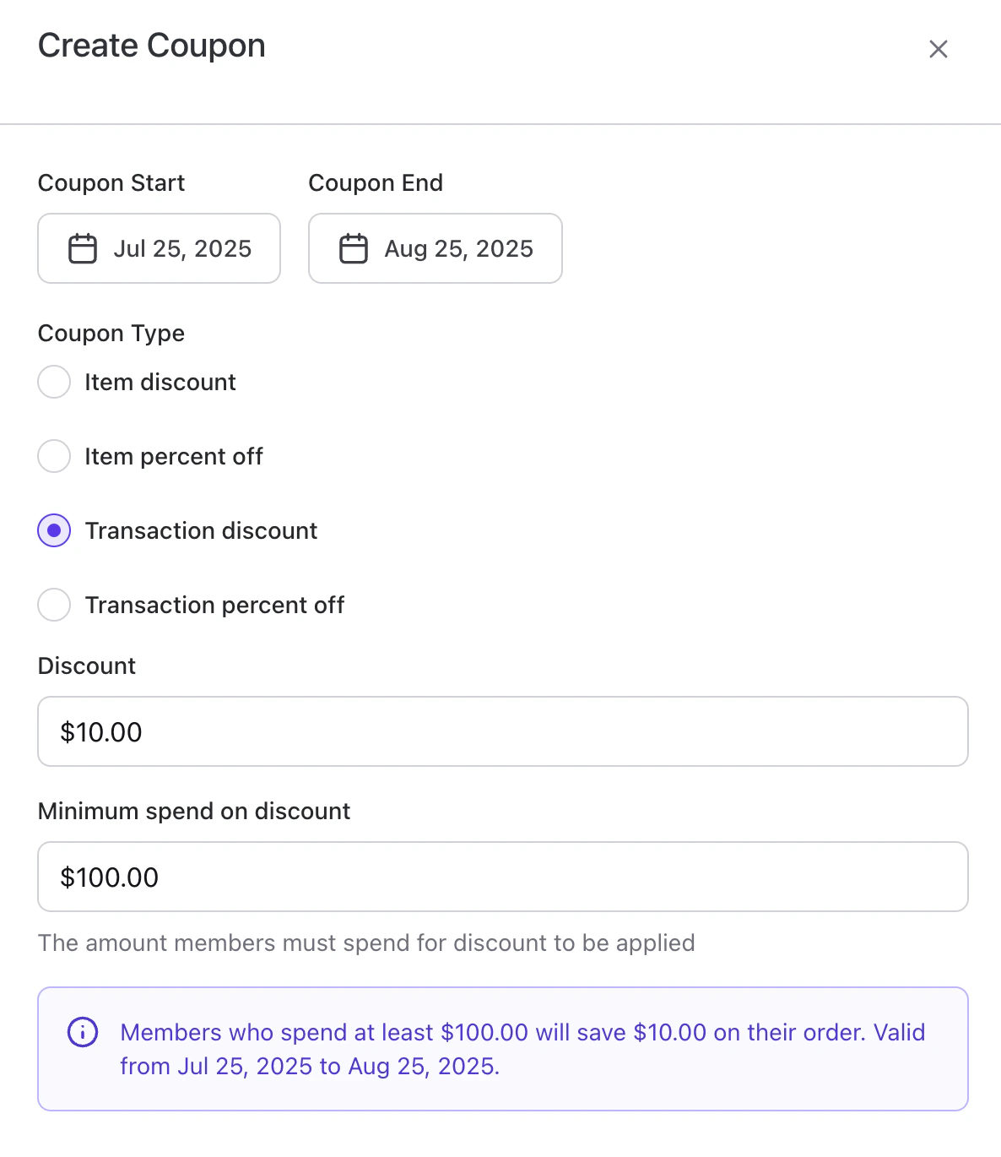Select the Item discount radio button

pos(54,382)
